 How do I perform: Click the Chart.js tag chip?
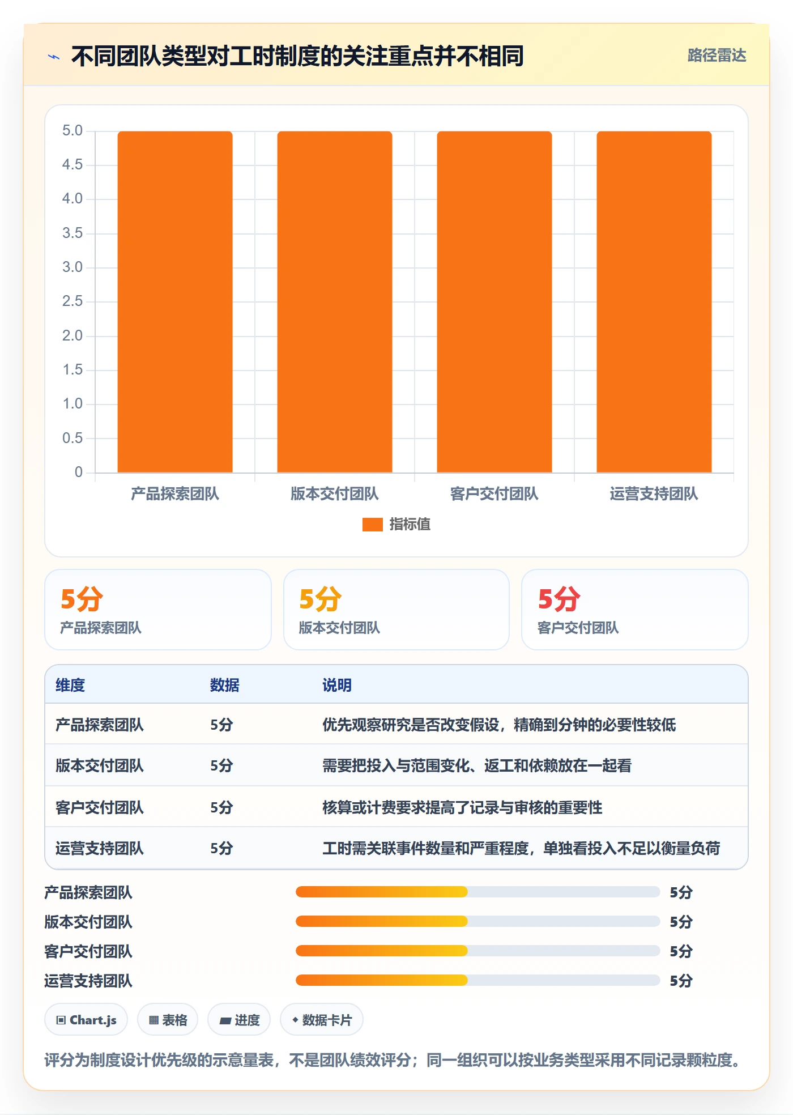click(x=86, y=1020)
